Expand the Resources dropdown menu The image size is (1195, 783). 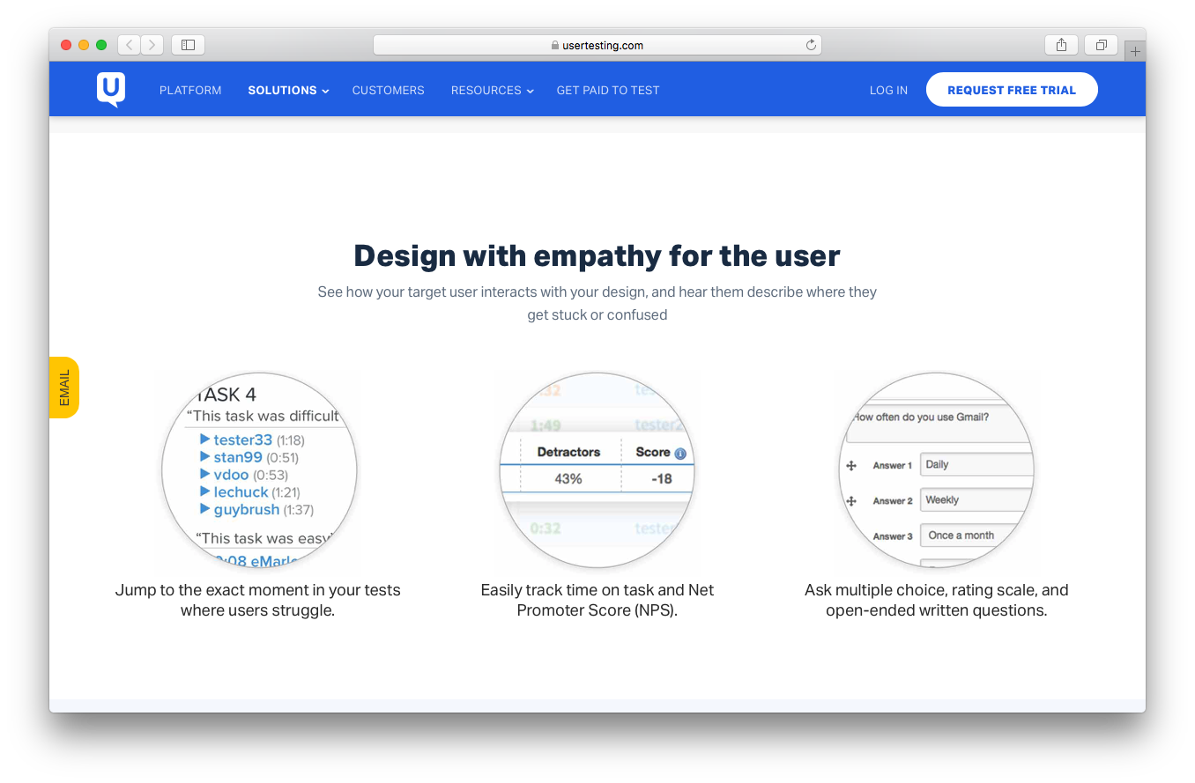[492, 90]
